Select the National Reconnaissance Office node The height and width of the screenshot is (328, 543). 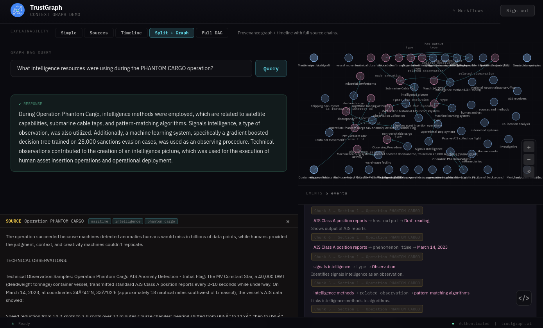[493, 80]
